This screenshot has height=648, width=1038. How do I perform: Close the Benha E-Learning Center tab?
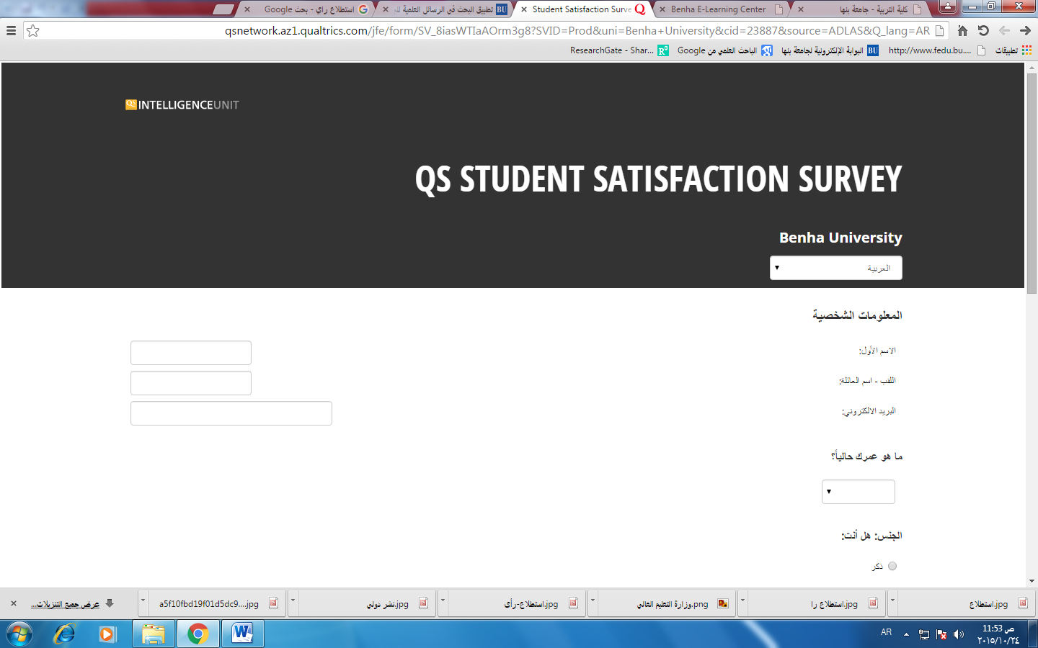pyautogui.click(x=662, y=9)
